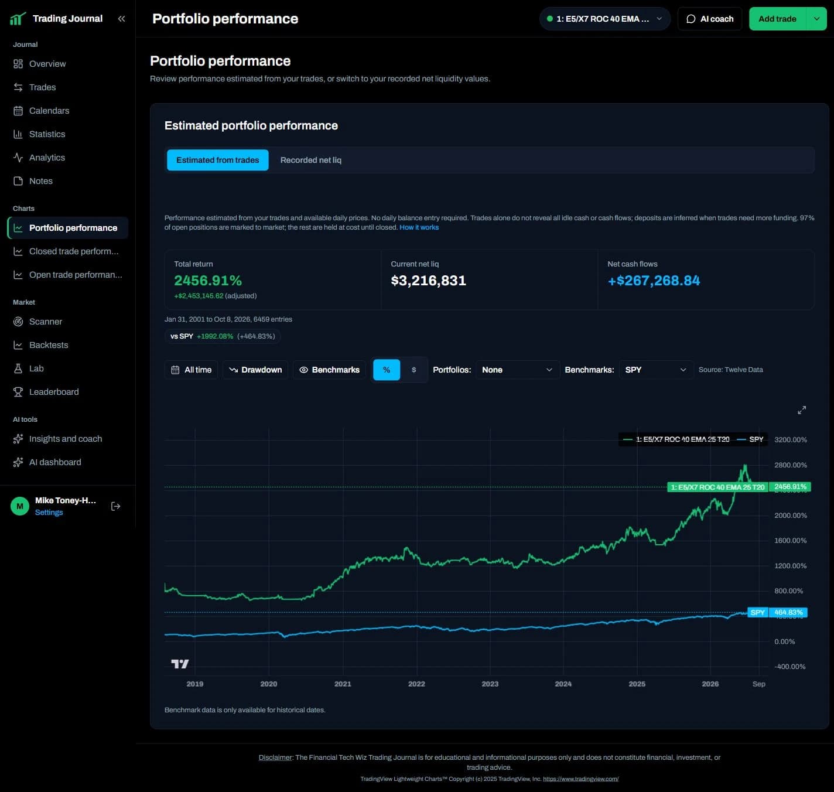Click the M user avatar

[20, 506]
